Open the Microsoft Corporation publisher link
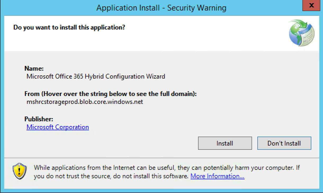This screenshot has width=323, height=193. (x=58, y=127)
